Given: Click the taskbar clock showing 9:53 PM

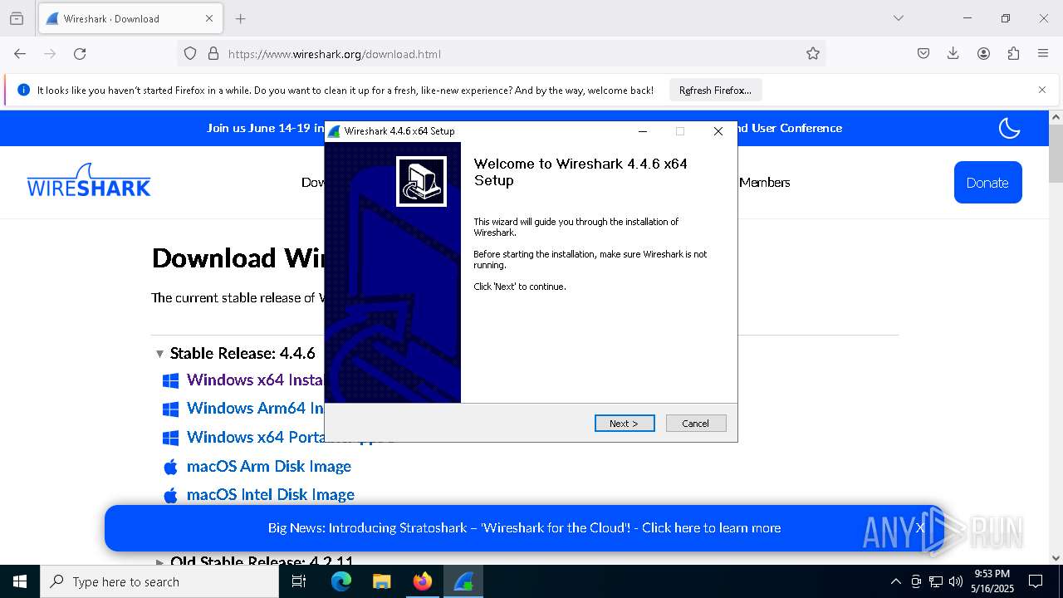Looking at the screenshot, I should 992,581.
